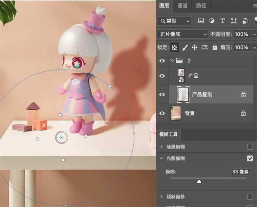This screenshot has width=257, height=207.
Task: Enable the 场景模糊 checkbox
Action: click(250, 147)
